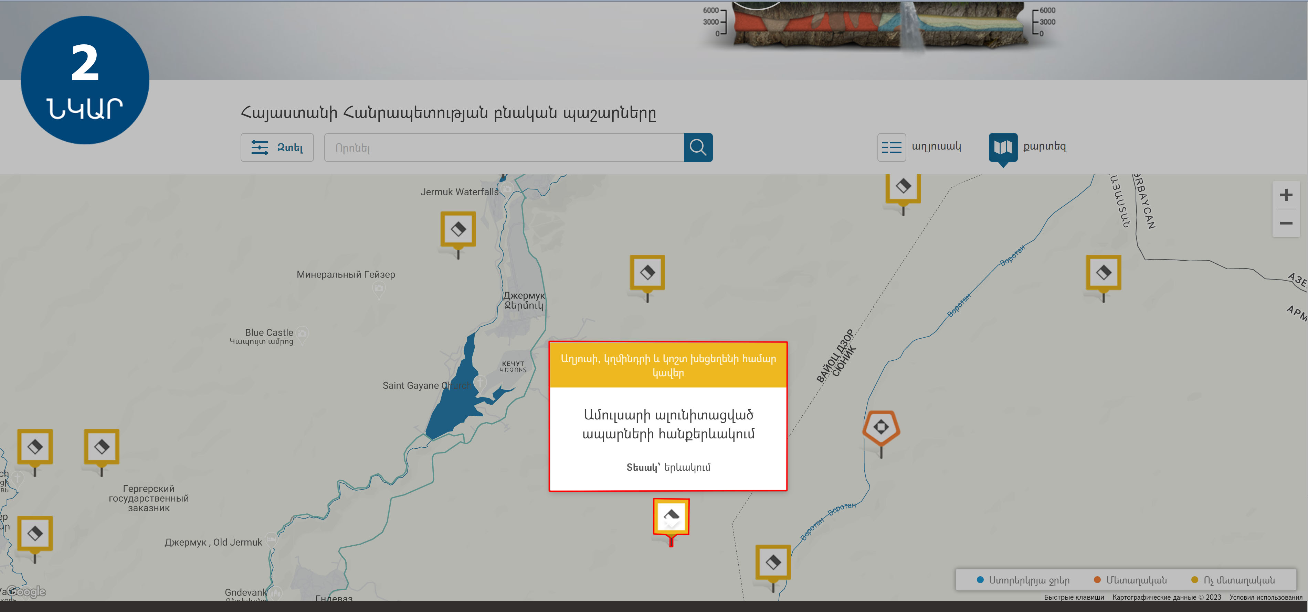The image size is (1308, 612).
Task: Click the Google logo on map
Action: 27,592
